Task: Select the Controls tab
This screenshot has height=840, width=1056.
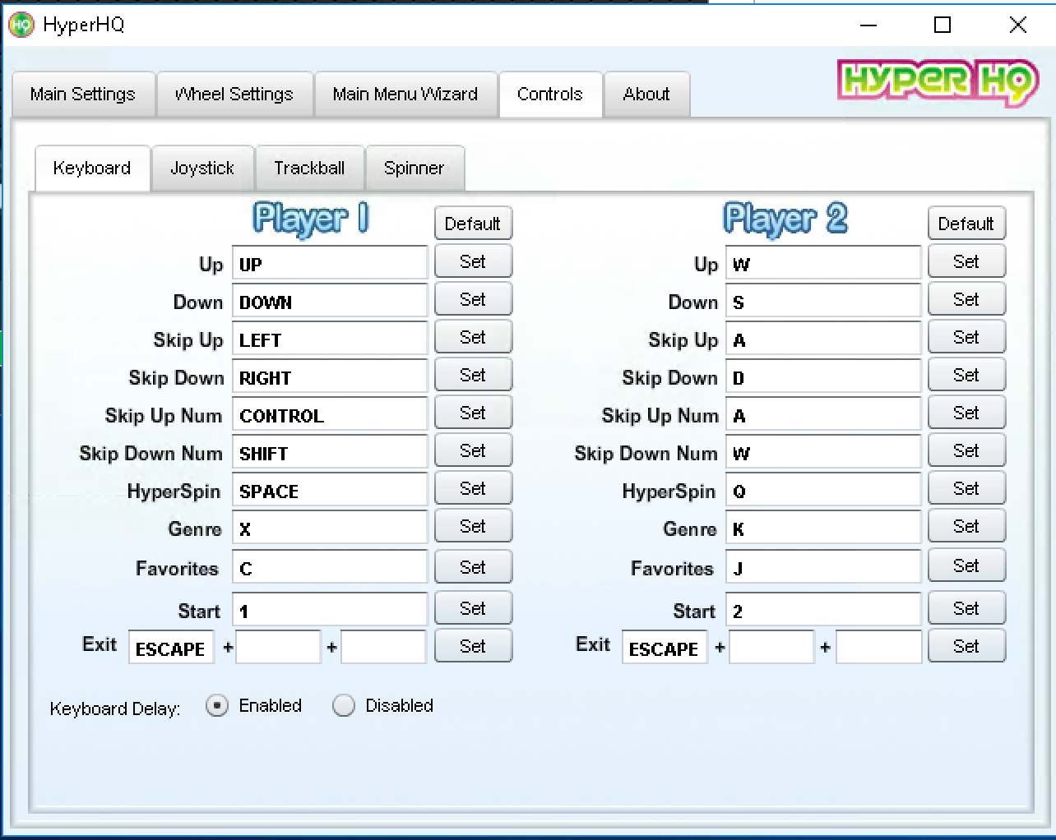Action: coord(550,95)
